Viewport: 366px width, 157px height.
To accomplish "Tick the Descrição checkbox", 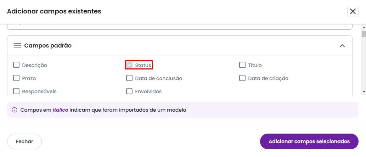I will (16, 65).
